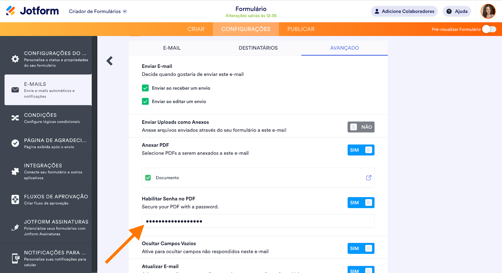
Task: Click the Fluxos de Aprovação icon
Action: point(15,199)
